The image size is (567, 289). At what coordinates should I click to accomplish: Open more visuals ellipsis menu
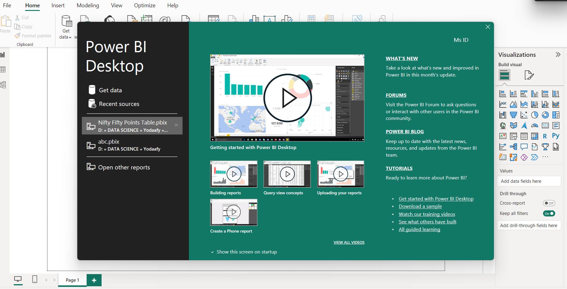coord(545,157)
